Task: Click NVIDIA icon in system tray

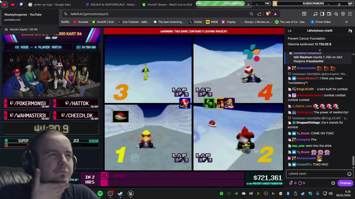Action: click(x=236, y=193)
